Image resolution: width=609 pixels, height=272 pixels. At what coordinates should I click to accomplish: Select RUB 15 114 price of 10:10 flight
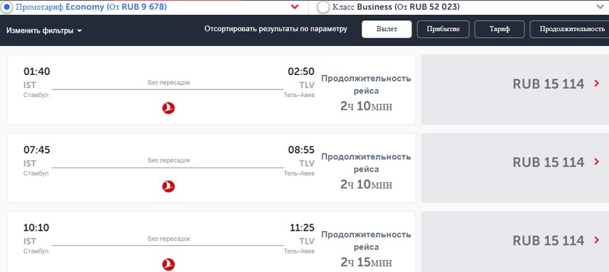click(548, 240)
